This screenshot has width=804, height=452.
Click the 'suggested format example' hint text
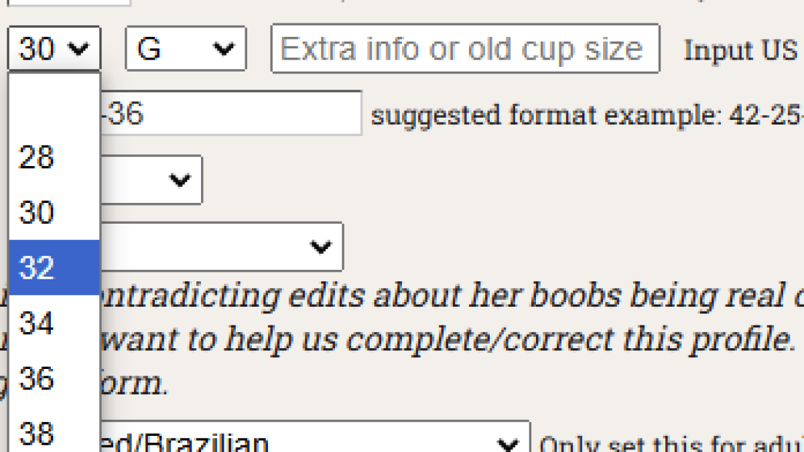click(x=587, y=115)
